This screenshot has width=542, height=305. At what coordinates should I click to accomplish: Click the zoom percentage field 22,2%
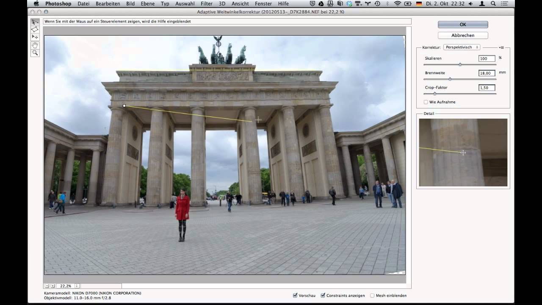(66, 286)
